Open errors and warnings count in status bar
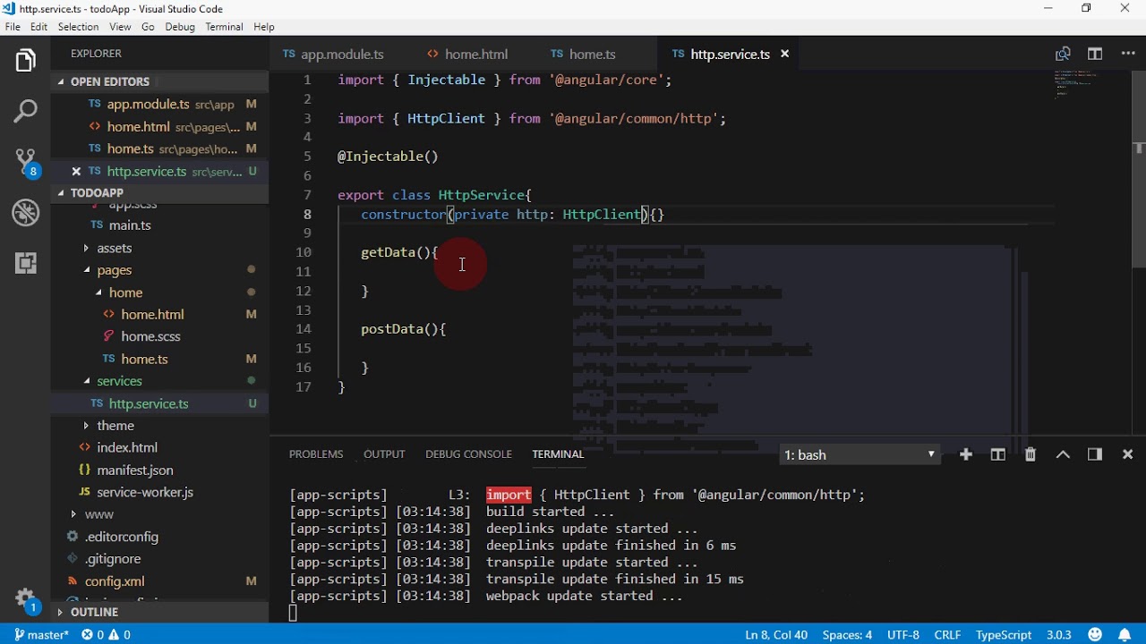Viewport: 1146px width, 644px height. pyautogui.click(x=107, y=635)
